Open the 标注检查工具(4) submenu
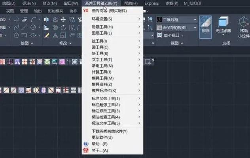The height and width of the screenshot is (158, 250). point(112,117)
